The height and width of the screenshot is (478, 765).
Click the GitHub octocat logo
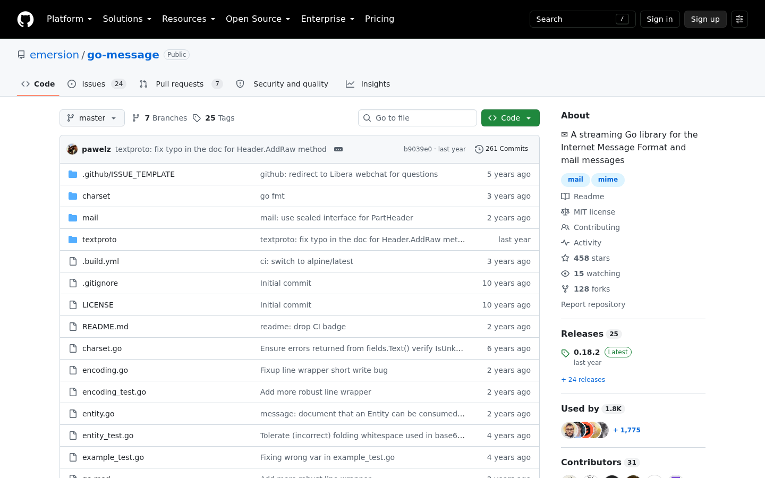pyautogui.click(x=25, y=19)
